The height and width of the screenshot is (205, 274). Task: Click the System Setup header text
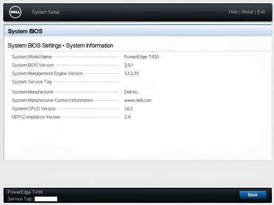click(45, 12)
